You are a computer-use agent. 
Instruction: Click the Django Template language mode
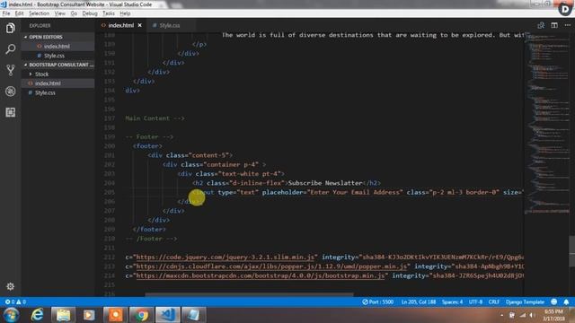(525, 302)
